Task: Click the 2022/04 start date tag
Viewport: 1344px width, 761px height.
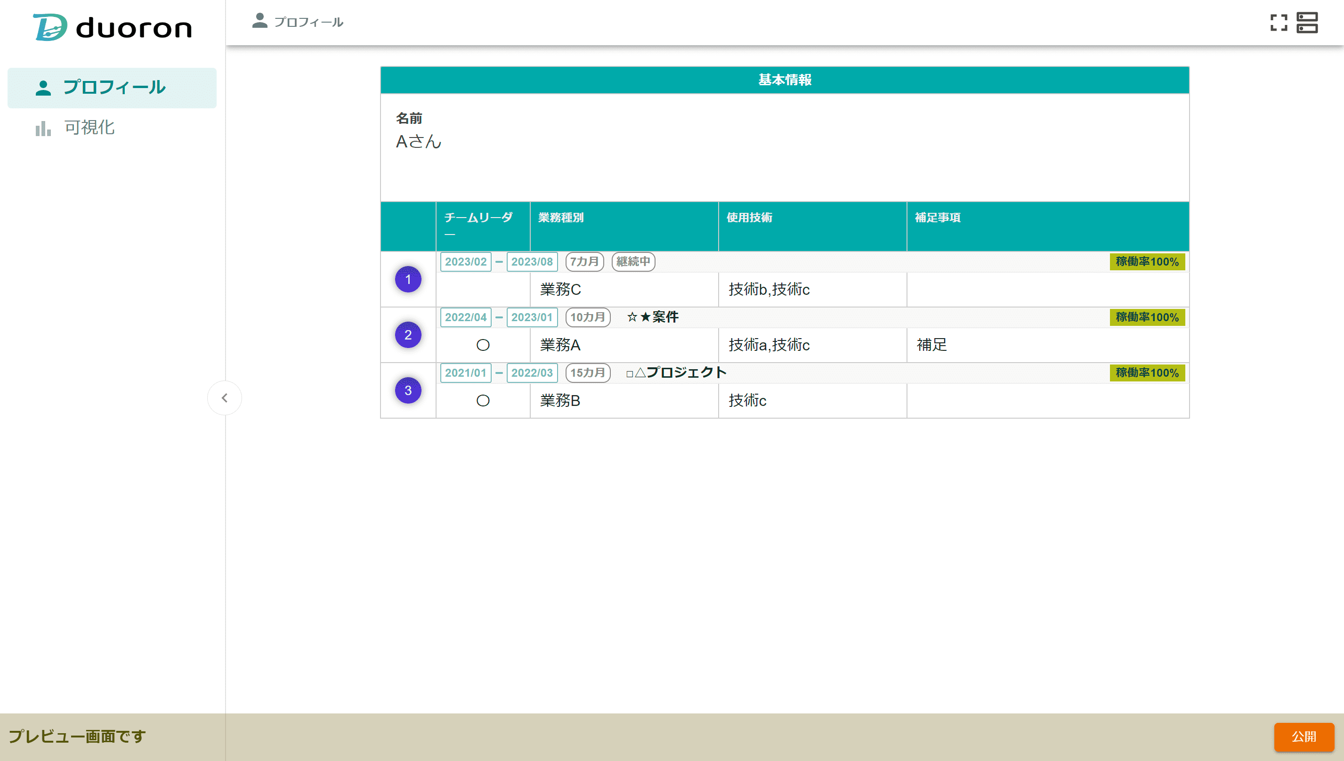Action: click(466, 317)
